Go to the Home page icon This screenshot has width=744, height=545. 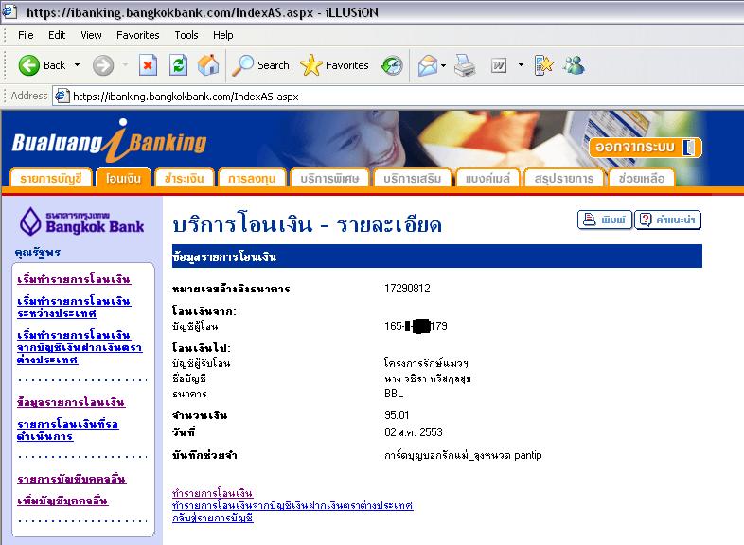[x=208, y=65]
